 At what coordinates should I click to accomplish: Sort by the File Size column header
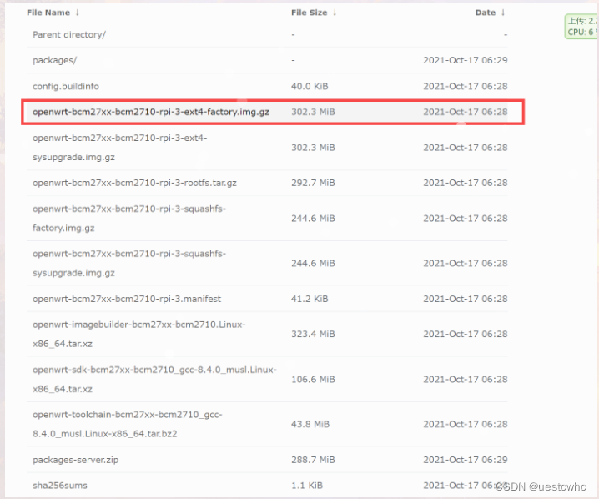pos(309,13)
